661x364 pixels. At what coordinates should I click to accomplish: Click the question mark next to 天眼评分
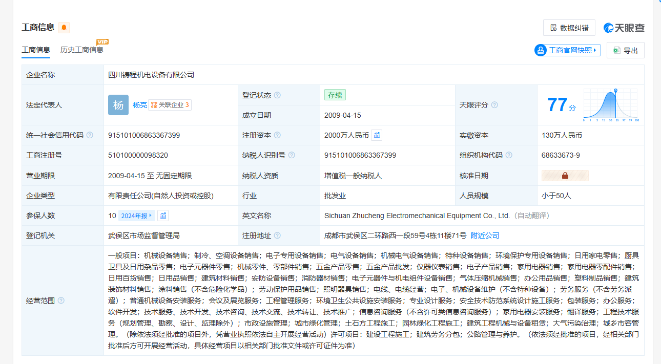coord(494,105)
